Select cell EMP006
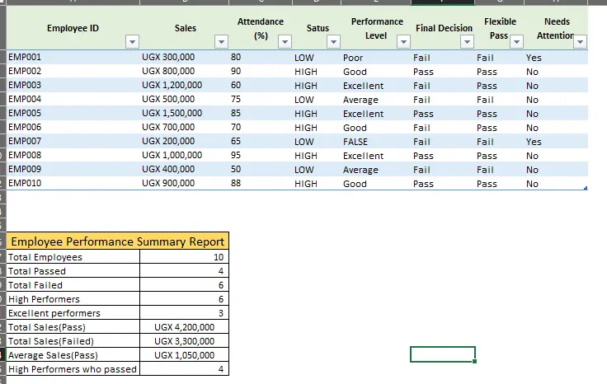The height and width of the screenshot is (384, 607). pos(73,127)
